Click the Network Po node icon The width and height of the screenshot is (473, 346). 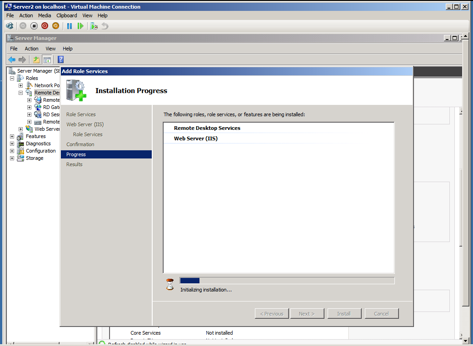click(x=29, y=85)
